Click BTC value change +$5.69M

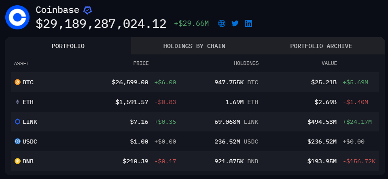pyautogui.click(x=355, y=82)
